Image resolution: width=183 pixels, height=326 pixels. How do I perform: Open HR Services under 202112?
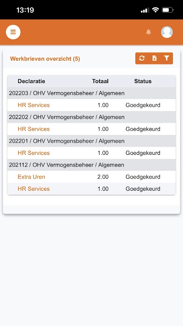pos(34,189)
